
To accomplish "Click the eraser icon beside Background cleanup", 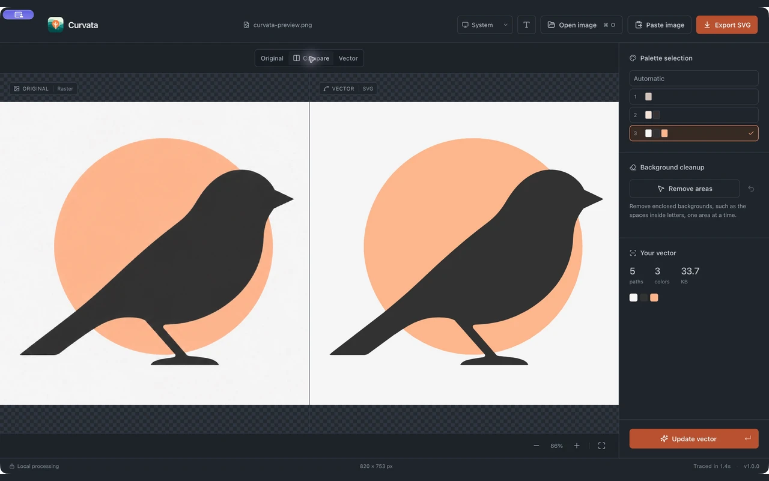I will tap(633, 168).
